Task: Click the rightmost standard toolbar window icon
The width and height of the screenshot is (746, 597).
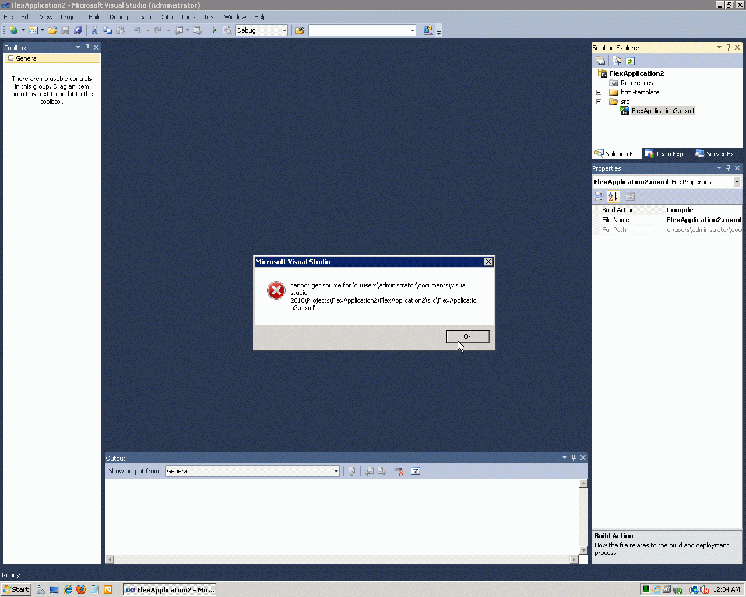Action: pos(428,30)
